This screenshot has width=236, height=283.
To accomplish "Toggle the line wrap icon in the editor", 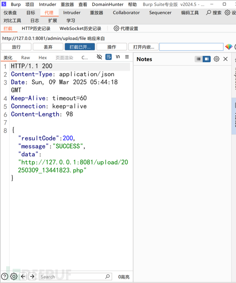I will tap(108, 57).
